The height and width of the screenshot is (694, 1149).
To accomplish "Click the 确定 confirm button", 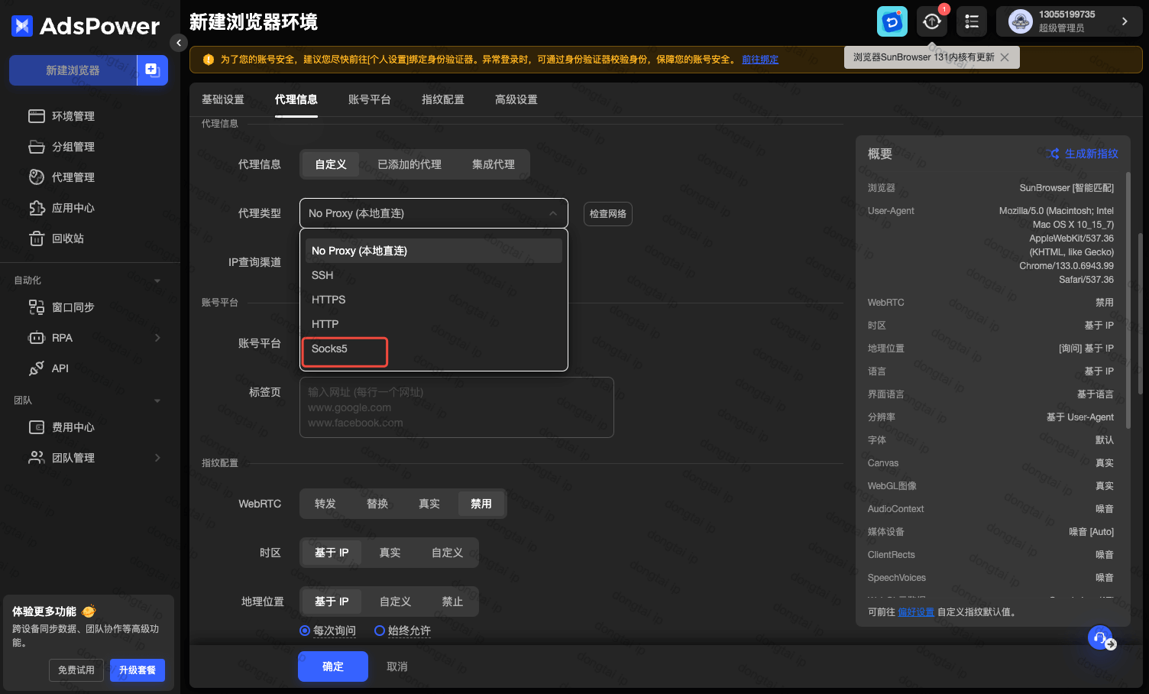I will pyautogui.click(x=332, y=666).
